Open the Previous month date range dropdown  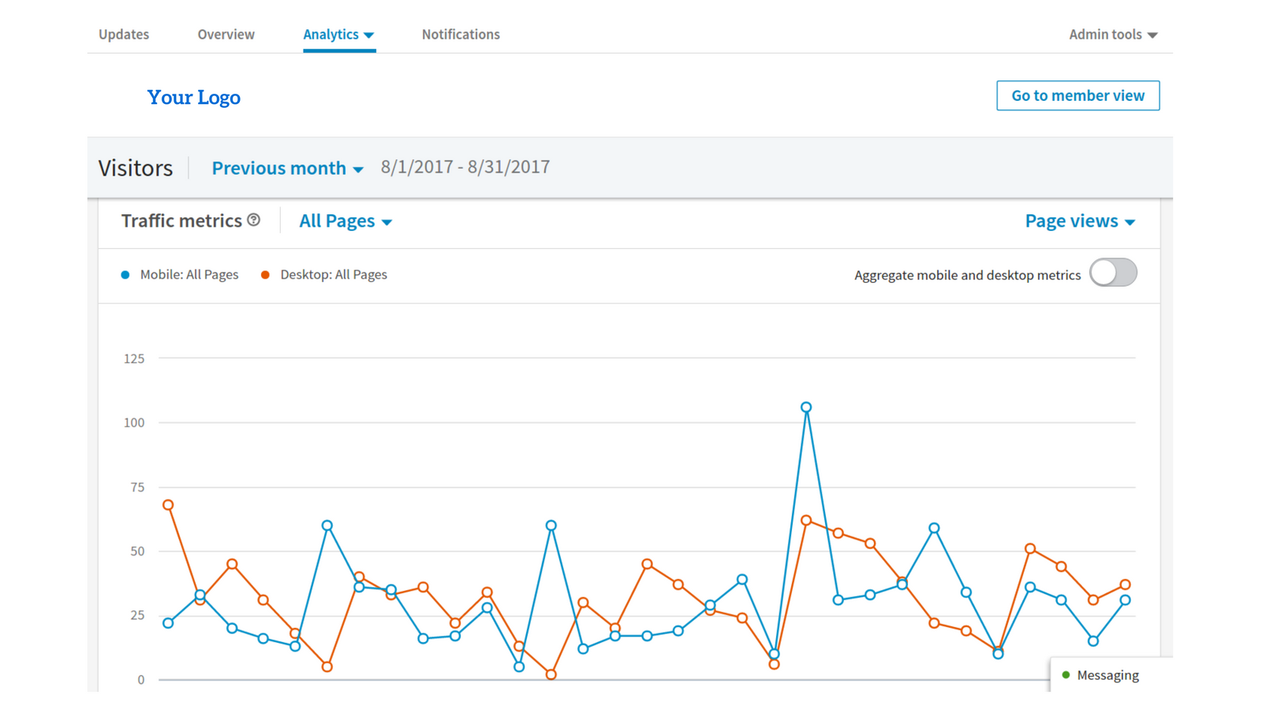coord(287,168)
